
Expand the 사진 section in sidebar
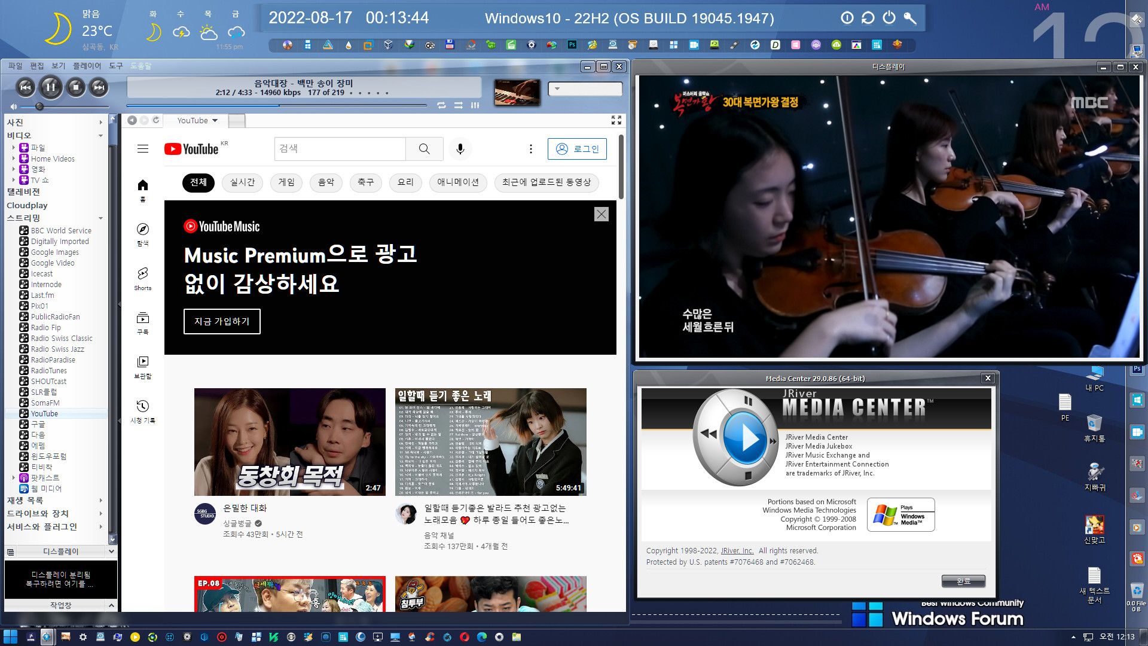(x=100, y=123)
